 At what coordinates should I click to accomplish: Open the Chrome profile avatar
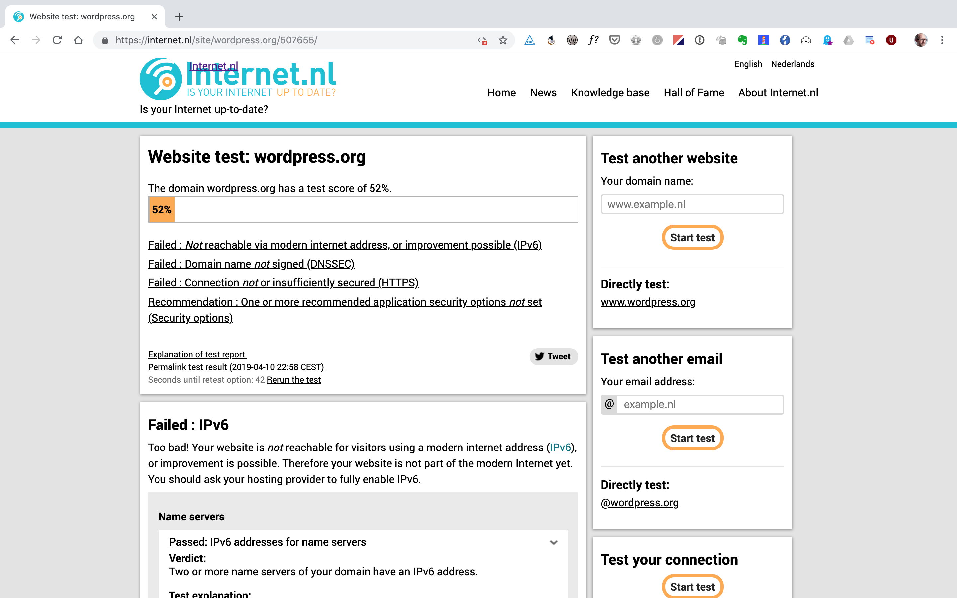(921, 40)
